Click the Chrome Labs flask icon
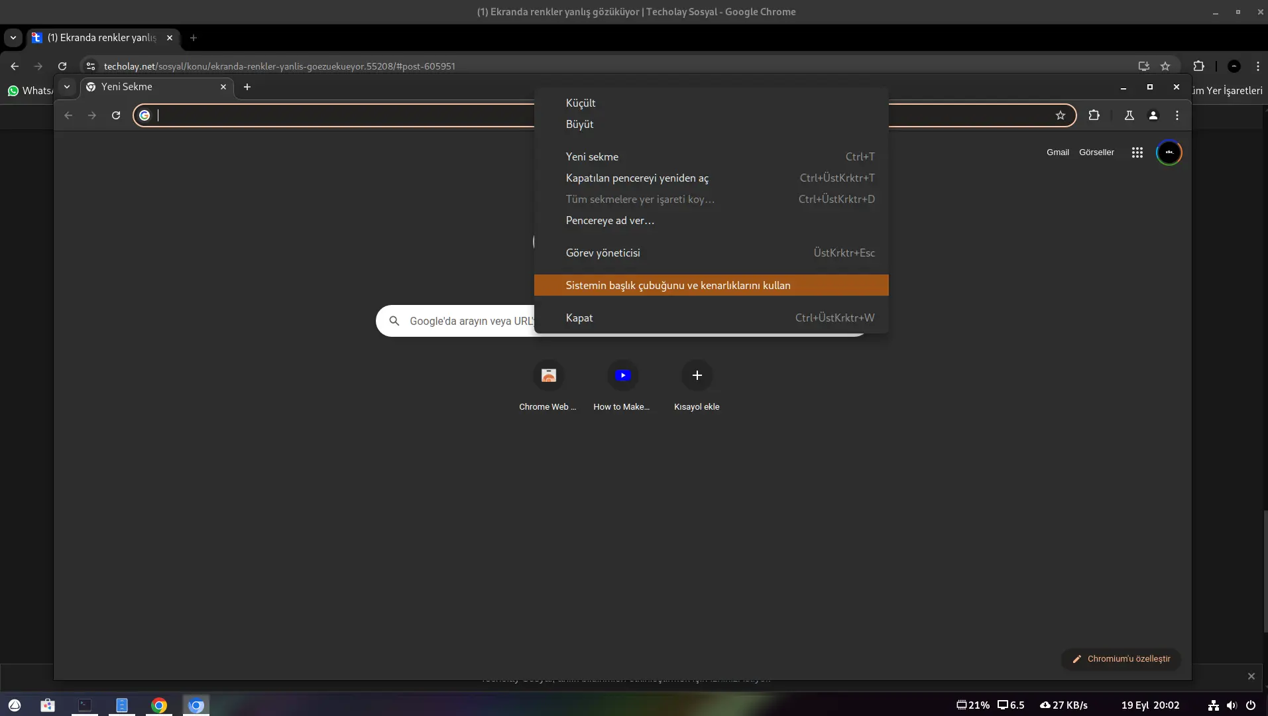 [1129, 115]
